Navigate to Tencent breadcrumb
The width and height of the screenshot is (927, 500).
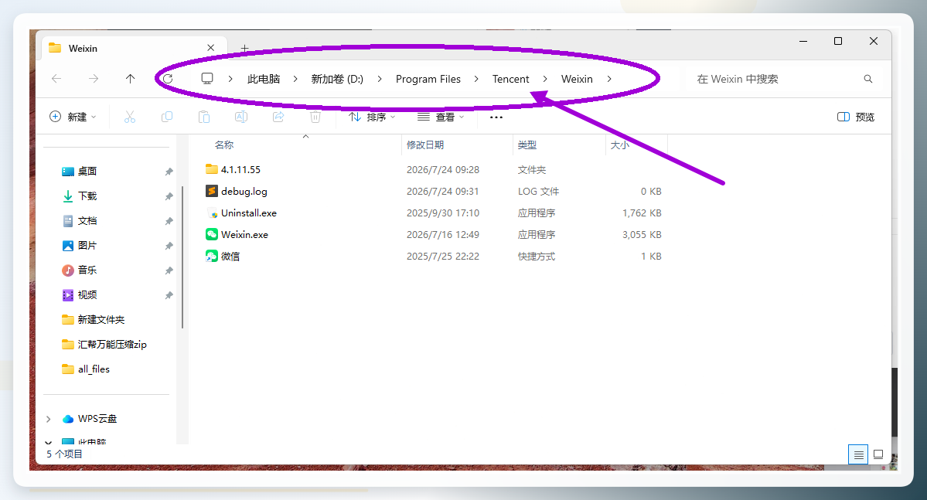pyautogui.click(x=511, y=79)
